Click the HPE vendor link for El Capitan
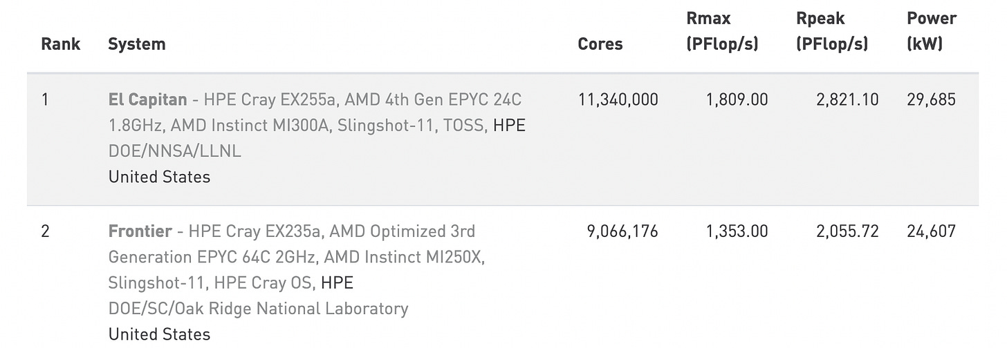The image size is (1007, 348). coord(509,126)
